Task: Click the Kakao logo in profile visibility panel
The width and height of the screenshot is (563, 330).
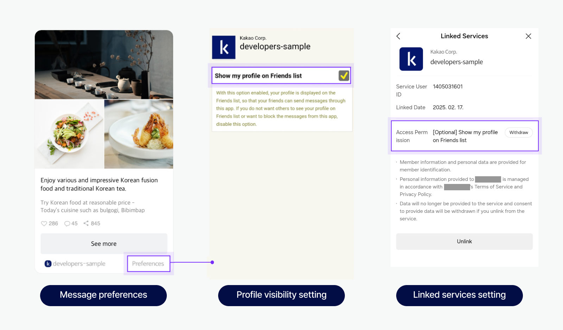Action: pos(223,47)
